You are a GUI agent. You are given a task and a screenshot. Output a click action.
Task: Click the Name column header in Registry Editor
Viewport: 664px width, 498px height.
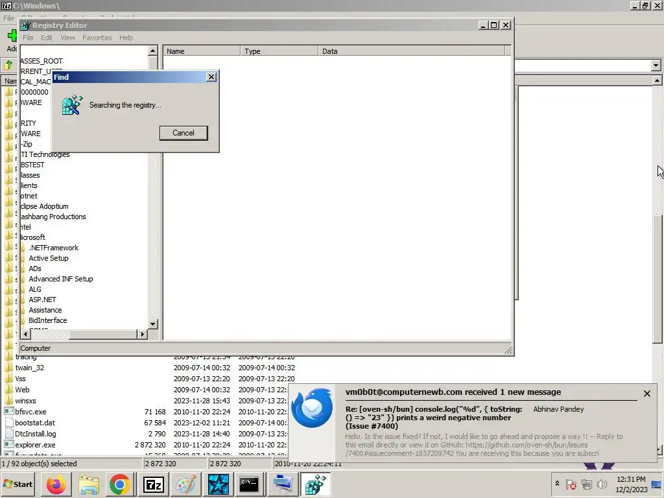[202, 51]
